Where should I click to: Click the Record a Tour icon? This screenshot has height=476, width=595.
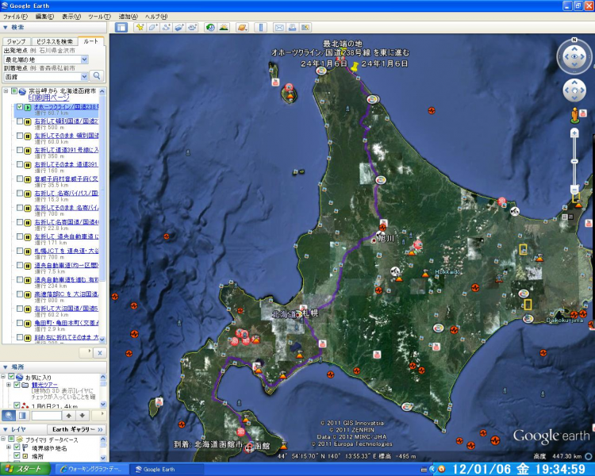pyautogui.click(x=193, y=27)
